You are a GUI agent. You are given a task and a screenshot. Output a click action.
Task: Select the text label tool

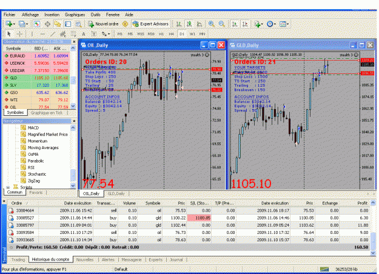tap(94, 34)
